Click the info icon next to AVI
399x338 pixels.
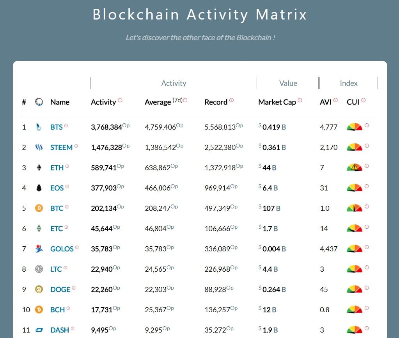point(335,100)
